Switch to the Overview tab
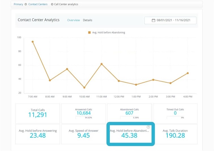The height and width of the screenshot is (151, 214). [73, 20]
